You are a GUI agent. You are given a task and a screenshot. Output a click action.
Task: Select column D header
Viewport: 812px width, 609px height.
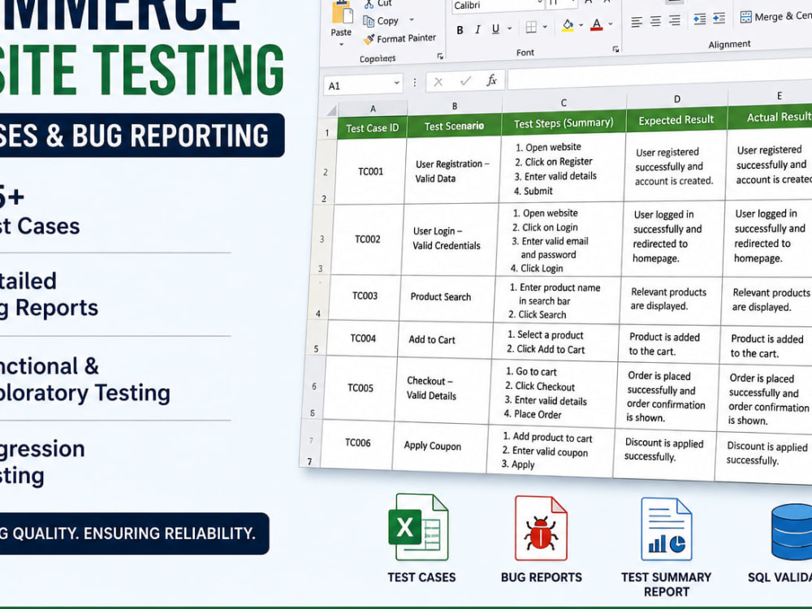click(x=677, y=99)
